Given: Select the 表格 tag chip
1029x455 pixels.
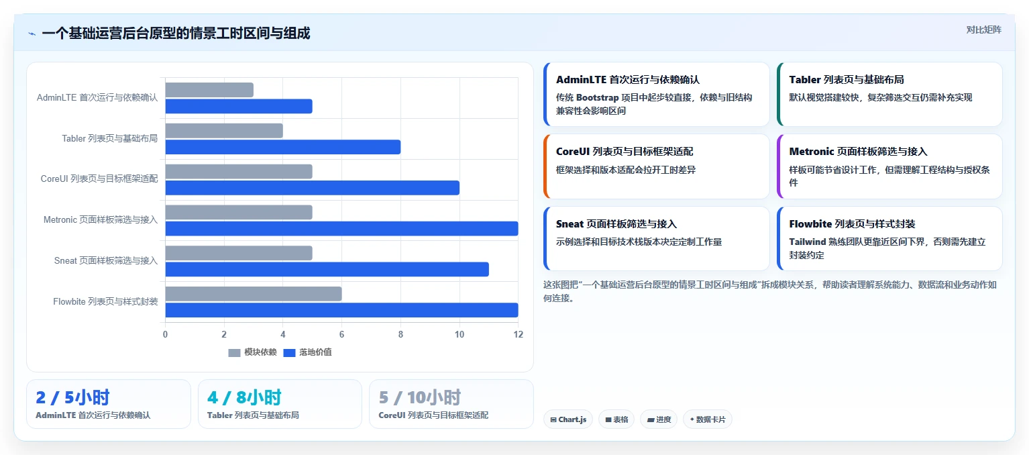Looking at the screenshot, I should [616, 419].
